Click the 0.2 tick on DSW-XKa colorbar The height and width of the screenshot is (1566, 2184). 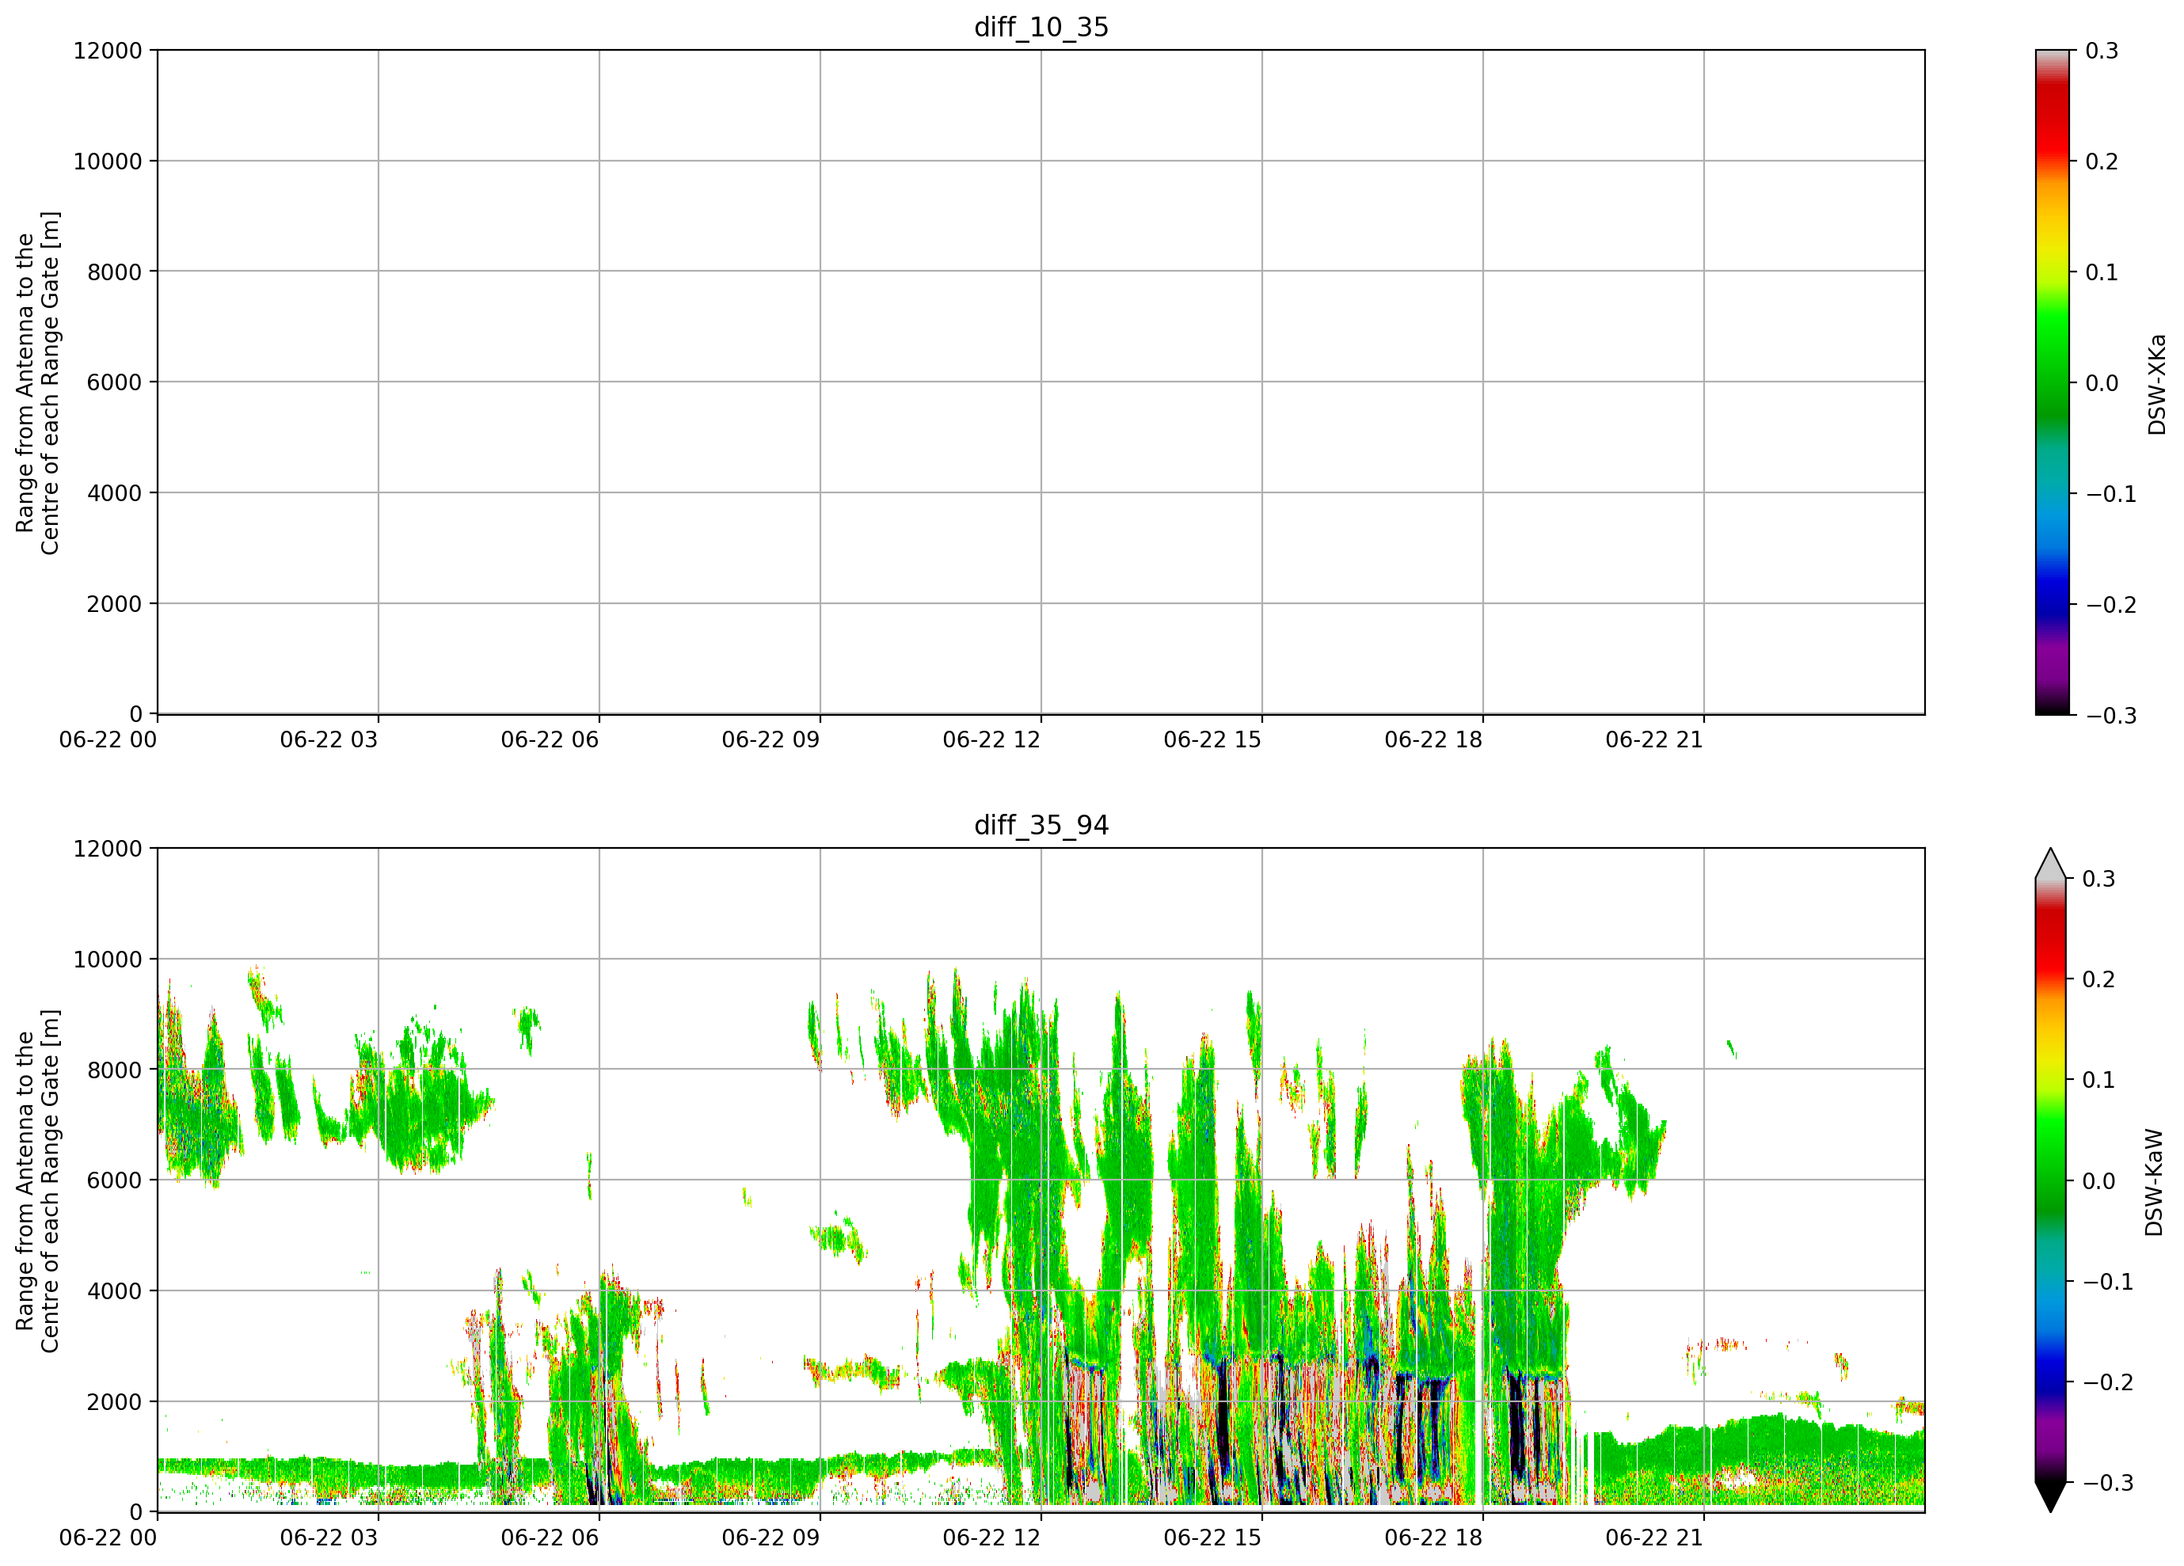(2102, 162)
